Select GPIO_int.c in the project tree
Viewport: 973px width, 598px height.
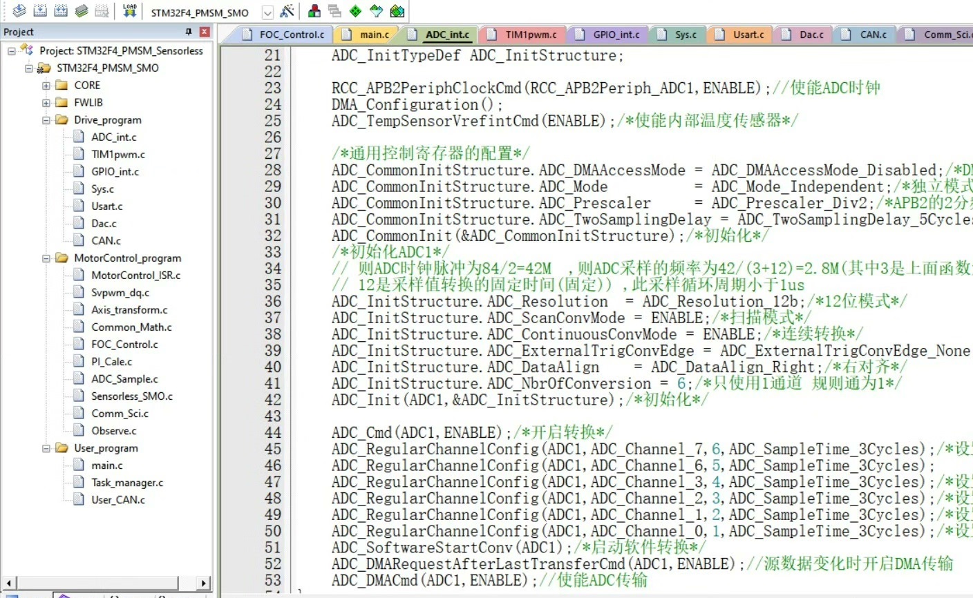point(115,171)
